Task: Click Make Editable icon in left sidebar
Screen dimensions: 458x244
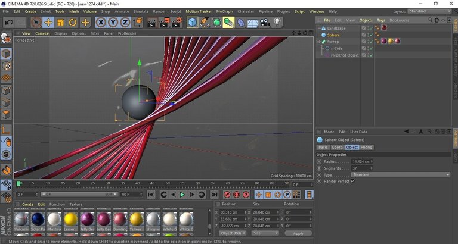Action: [6, 38]
